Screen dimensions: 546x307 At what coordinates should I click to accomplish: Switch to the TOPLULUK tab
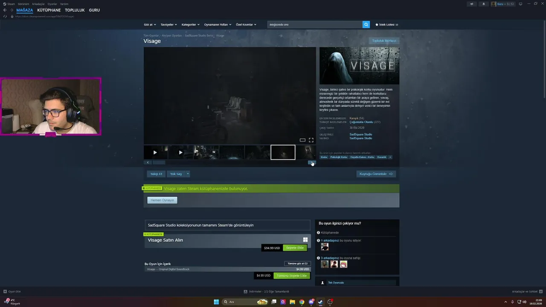(x=75, y=10)
